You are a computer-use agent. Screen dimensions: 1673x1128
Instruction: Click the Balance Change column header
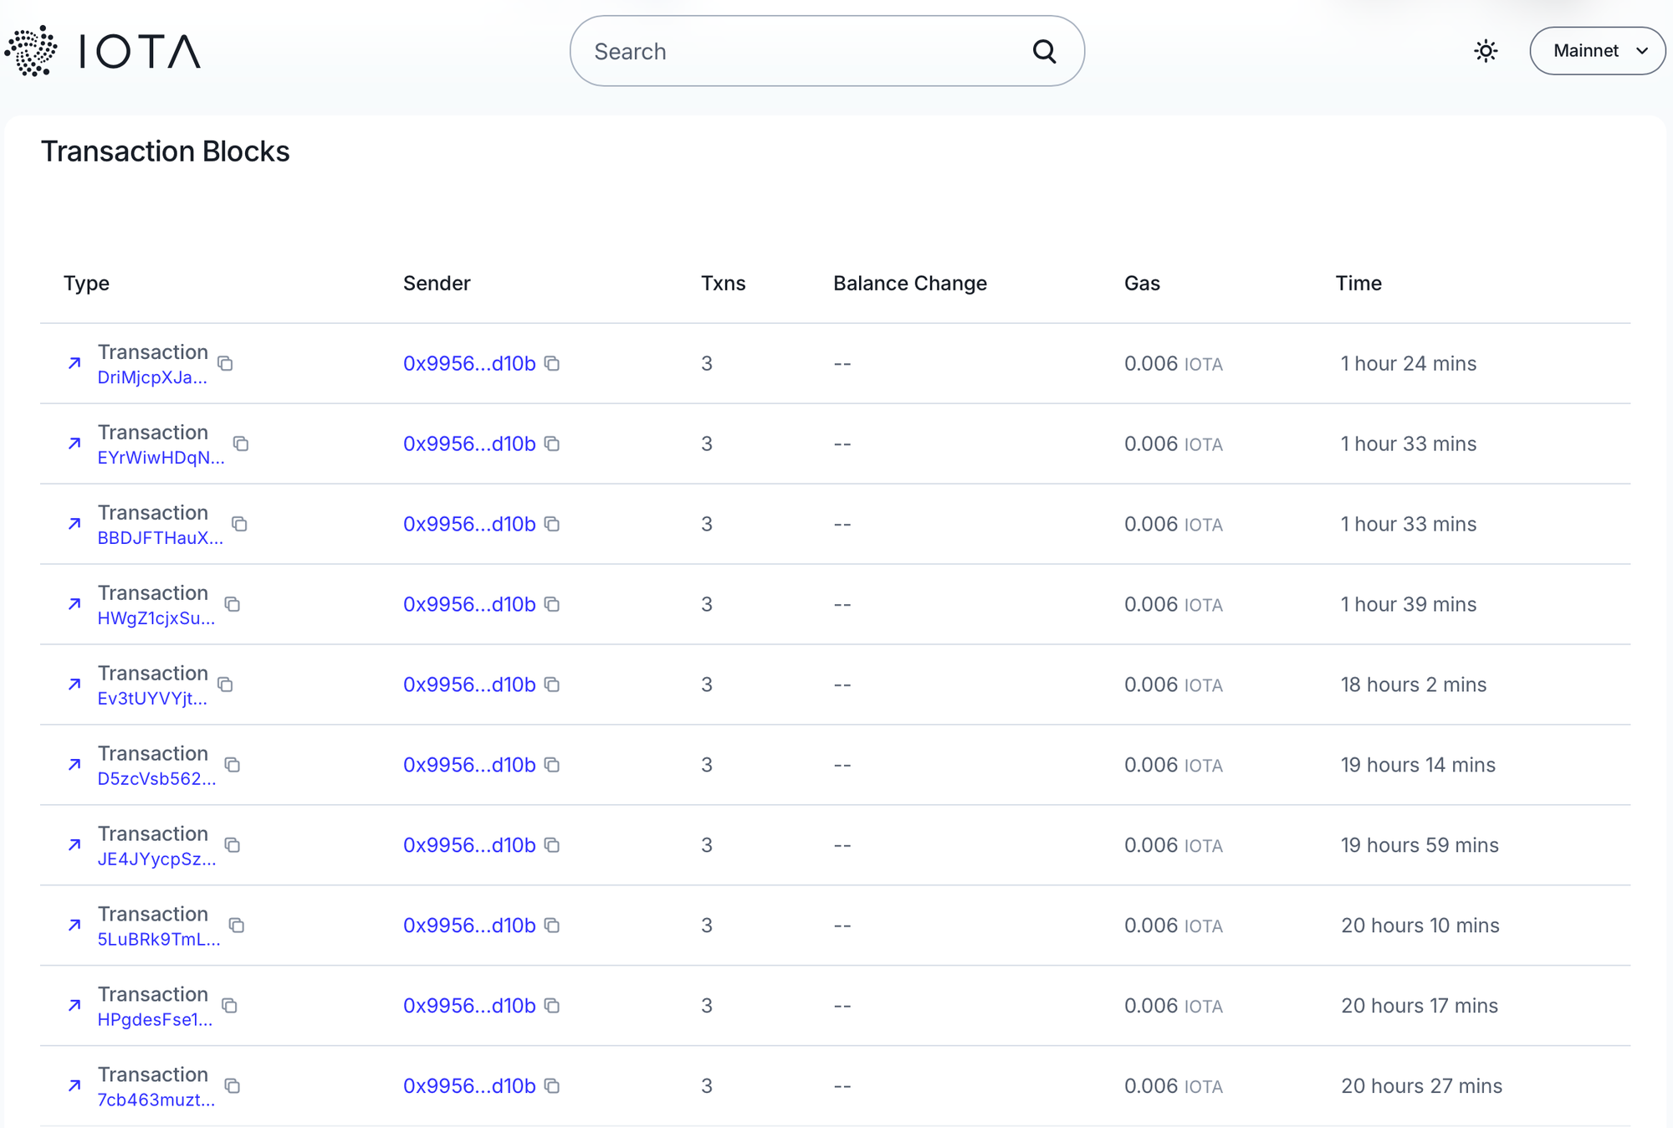tap(910, 283)
